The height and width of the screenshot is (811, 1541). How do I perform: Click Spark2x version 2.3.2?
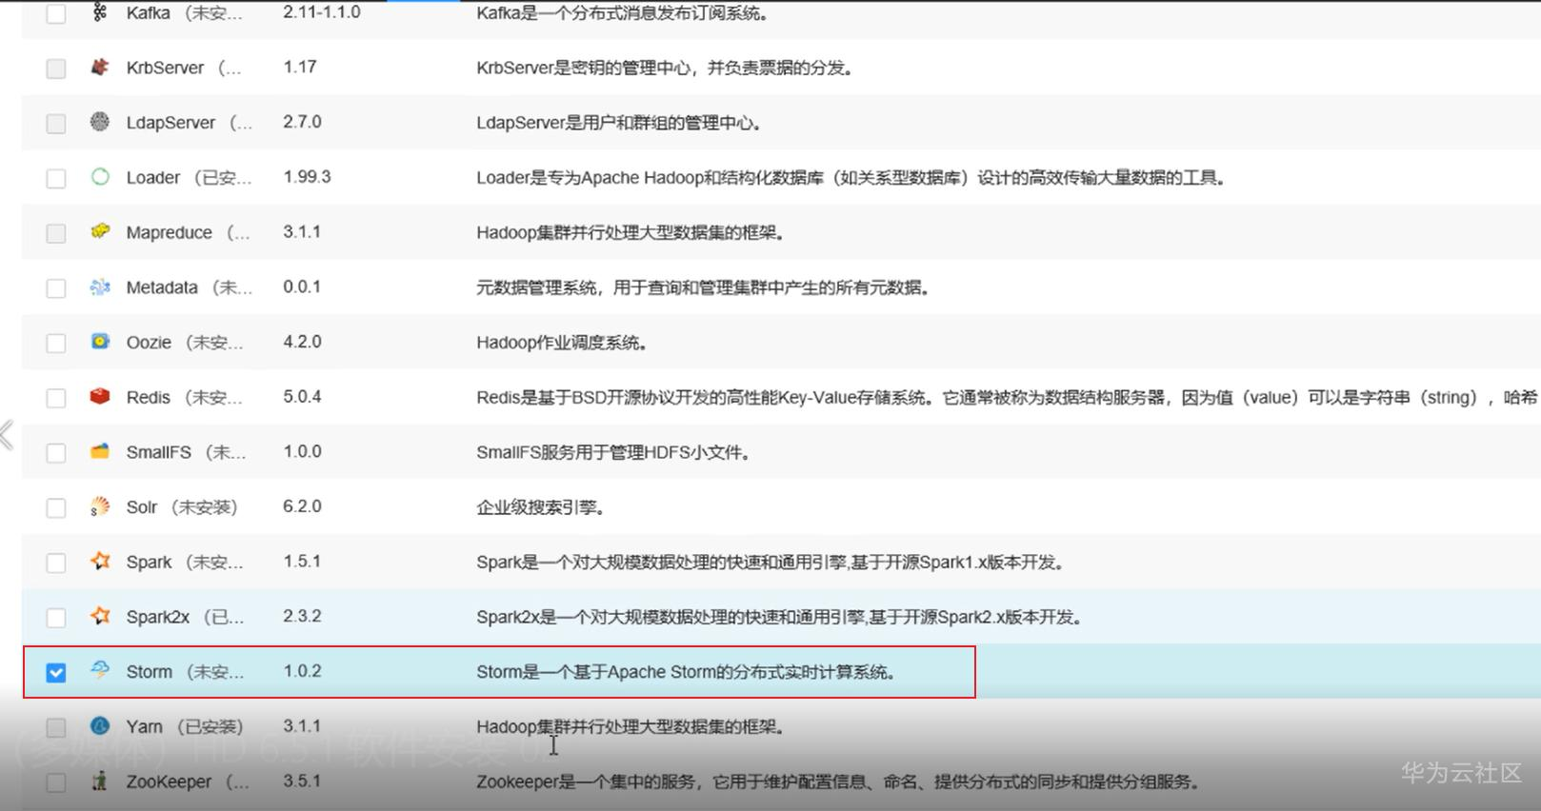coord(302,616)
